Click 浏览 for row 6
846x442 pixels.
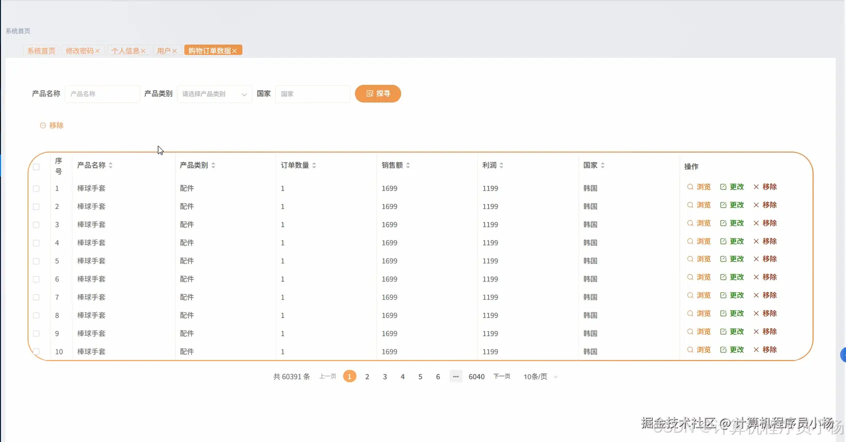click(x=699, y=277)
